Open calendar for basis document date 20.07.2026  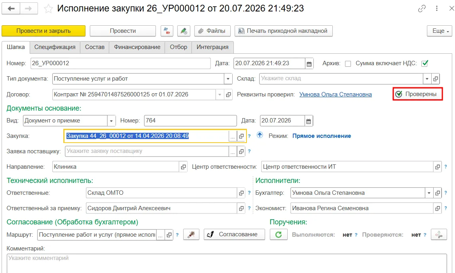click(309, 121)
